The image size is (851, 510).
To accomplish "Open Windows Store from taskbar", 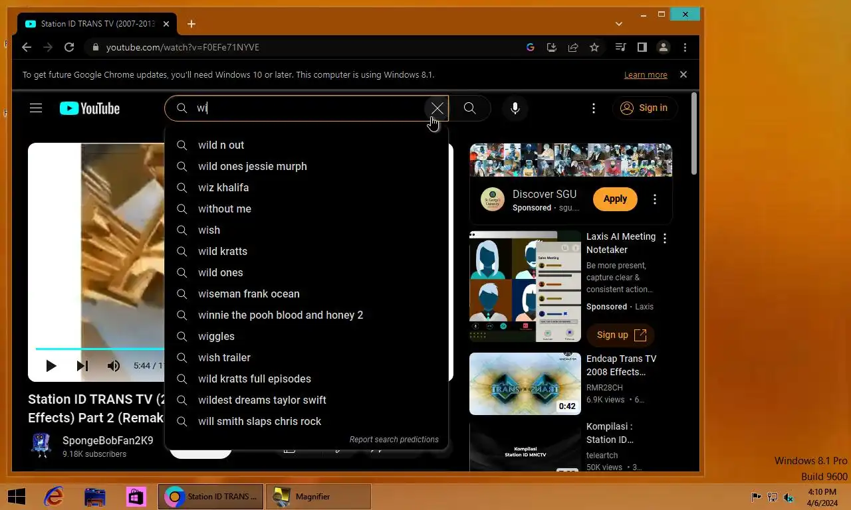I will [x=136, y=496].
